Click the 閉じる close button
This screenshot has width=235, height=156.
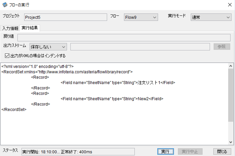222,152
